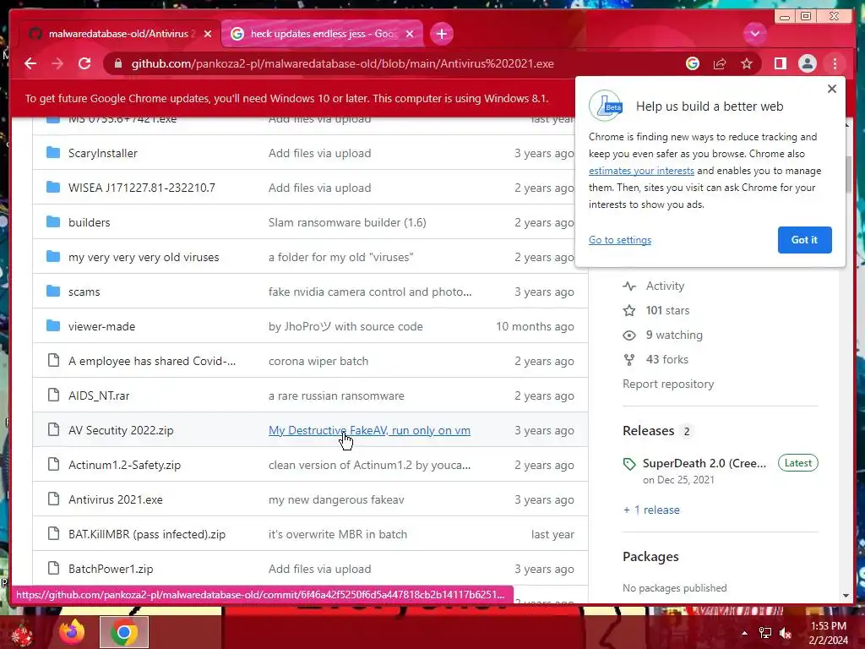Viewport: 865px width, 649px height.
Task: Open Firefox from the taskbar
Action: point(72,632)
